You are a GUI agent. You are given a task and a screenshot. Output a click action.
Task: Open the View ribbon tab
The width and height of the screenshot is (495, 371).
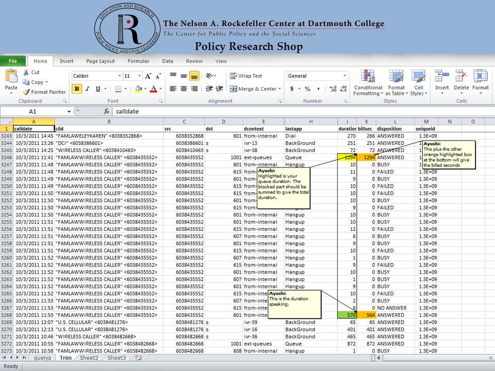[x=221, y=61]
